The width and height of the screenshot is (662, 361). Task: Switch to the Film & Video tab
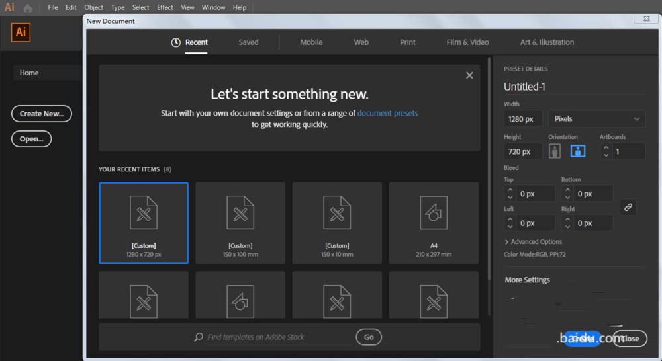[x=467, y=42]
